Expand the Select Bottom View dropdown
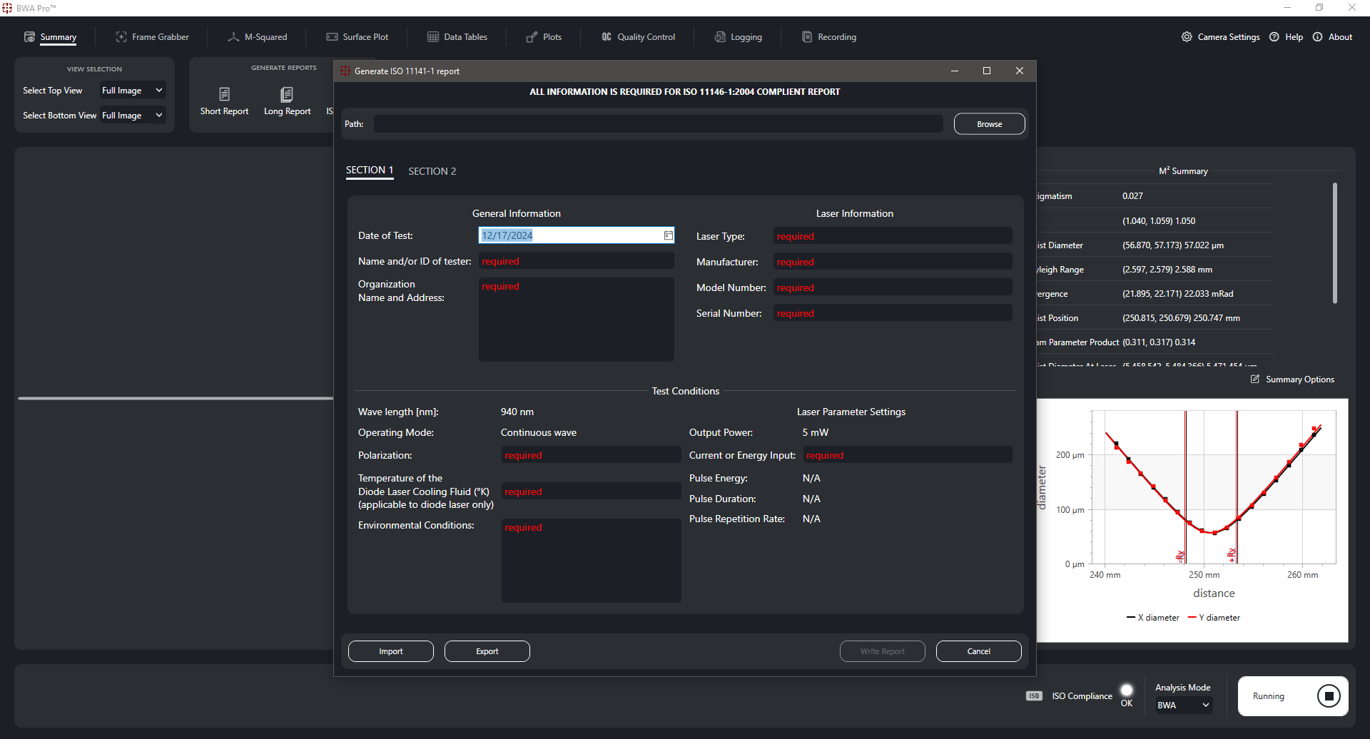The height and width of the screenshot is (739, 1370). pyautogui.click(x=133, y=116)
